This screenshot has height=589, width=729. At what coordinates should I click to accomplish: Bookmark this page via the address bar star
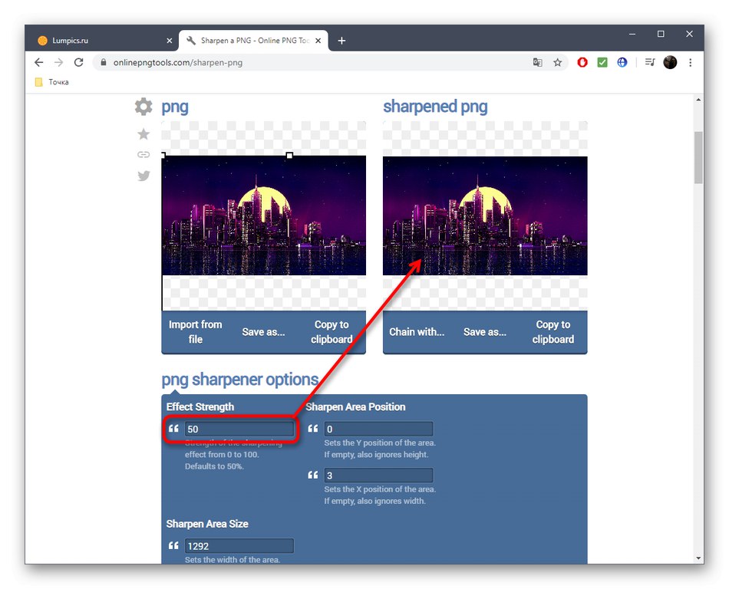[x=557, y=62]
